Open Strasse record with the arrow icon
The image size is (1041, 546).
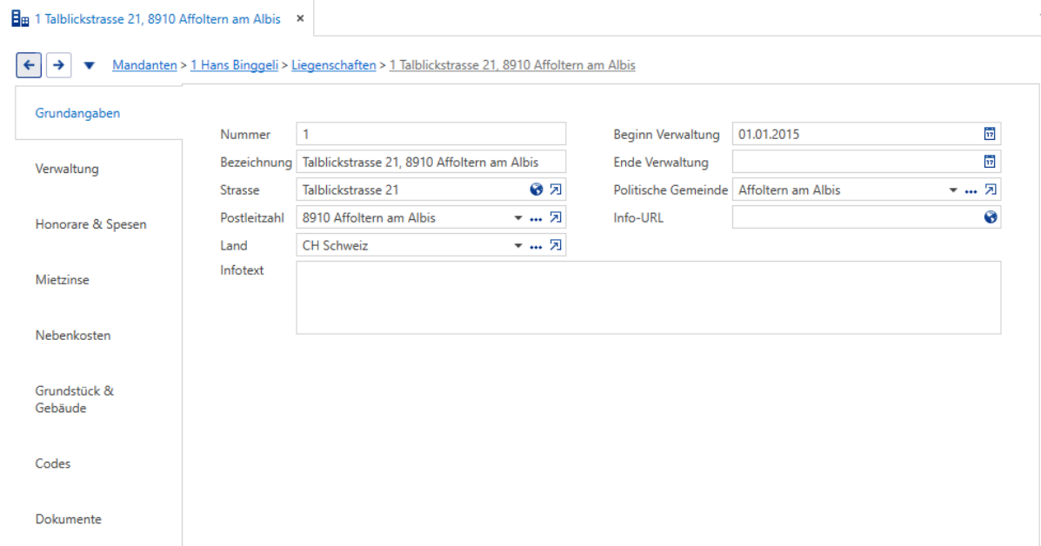tap(556, 190)
